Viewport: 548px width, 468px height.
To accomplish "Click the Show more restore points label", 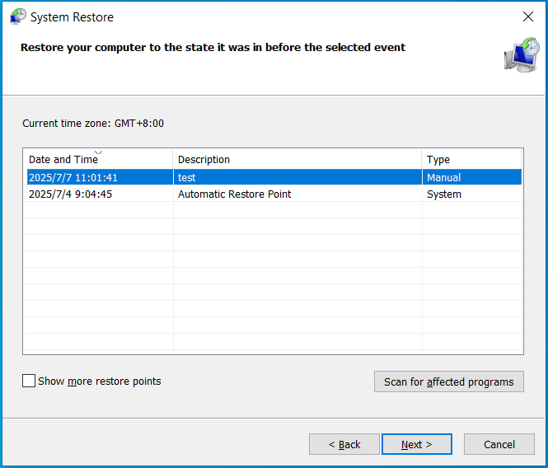I will pos(100,381).
